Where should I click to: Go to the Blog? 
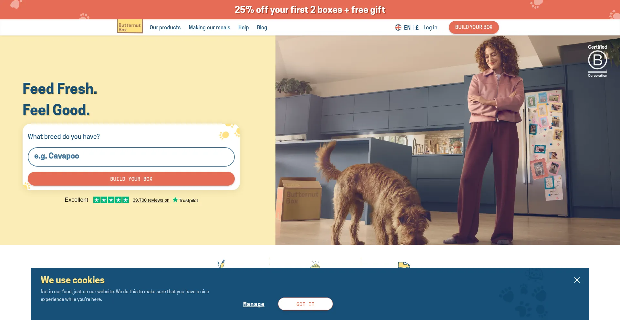(262, 27)
